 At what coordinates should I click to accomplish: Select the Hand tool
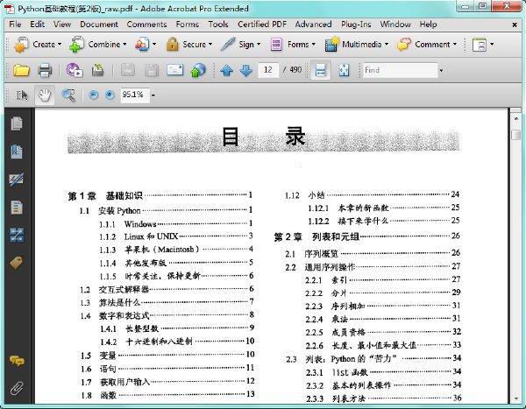[45, 95]
